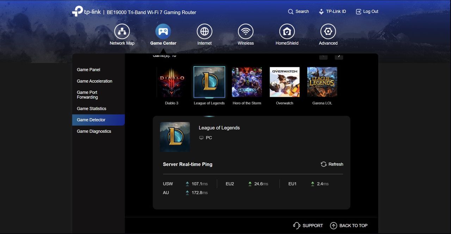The width and height of the screenshot is (451, 234).
Task: Click Log Out
Action: [x=367, y=12]
